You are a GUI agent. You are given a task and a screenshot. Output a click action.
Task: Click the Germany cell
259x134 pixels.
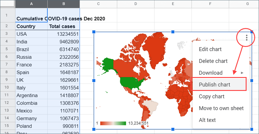coord(31,118)
